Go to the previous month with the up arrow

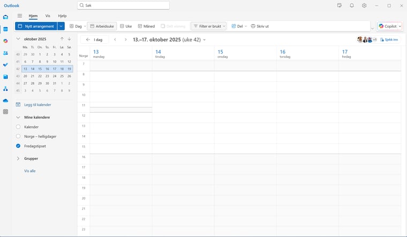62,39
